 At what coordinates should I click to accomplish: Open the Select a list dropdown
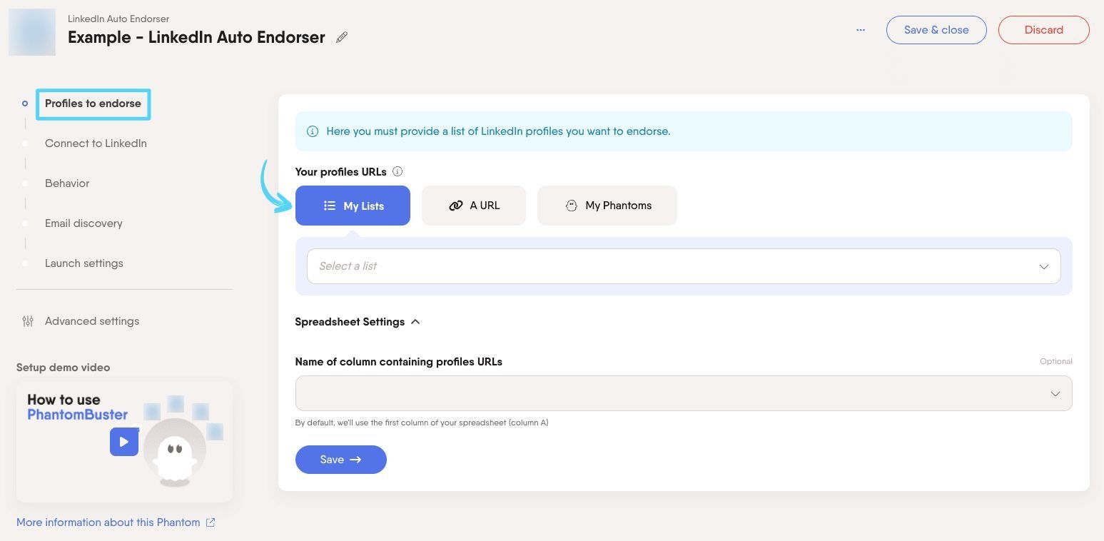click(684, 266)
